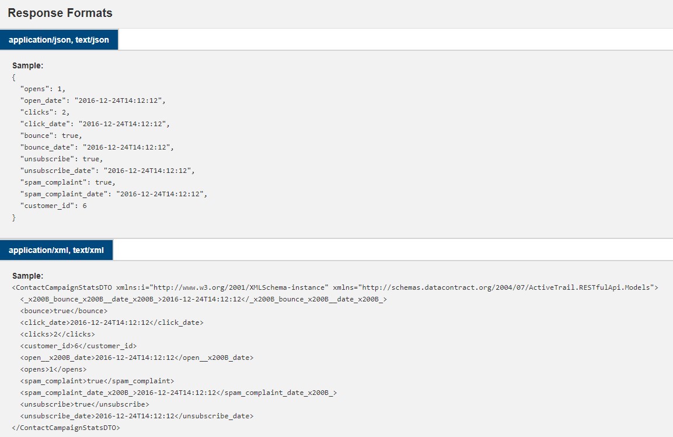
Task: Click the <customer_id>6</customer_id> XML line
Action: point(78,346)
